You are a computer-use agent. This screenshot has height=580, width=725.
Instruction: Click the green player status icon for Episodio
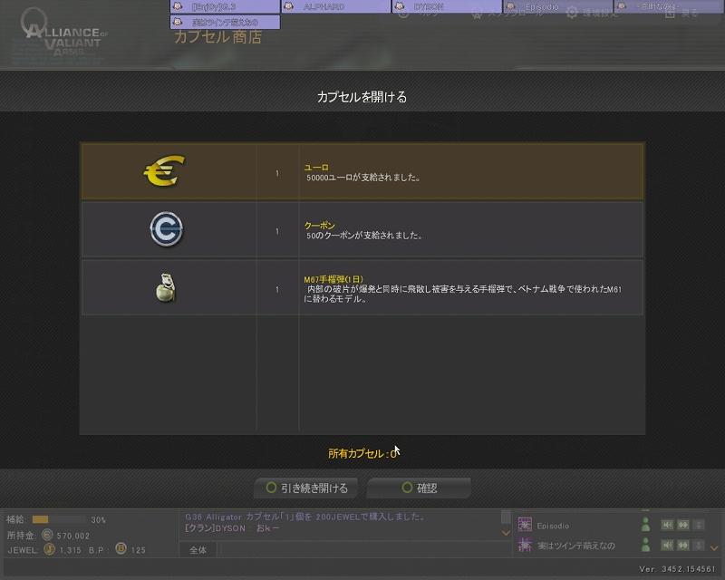point(645,525)
